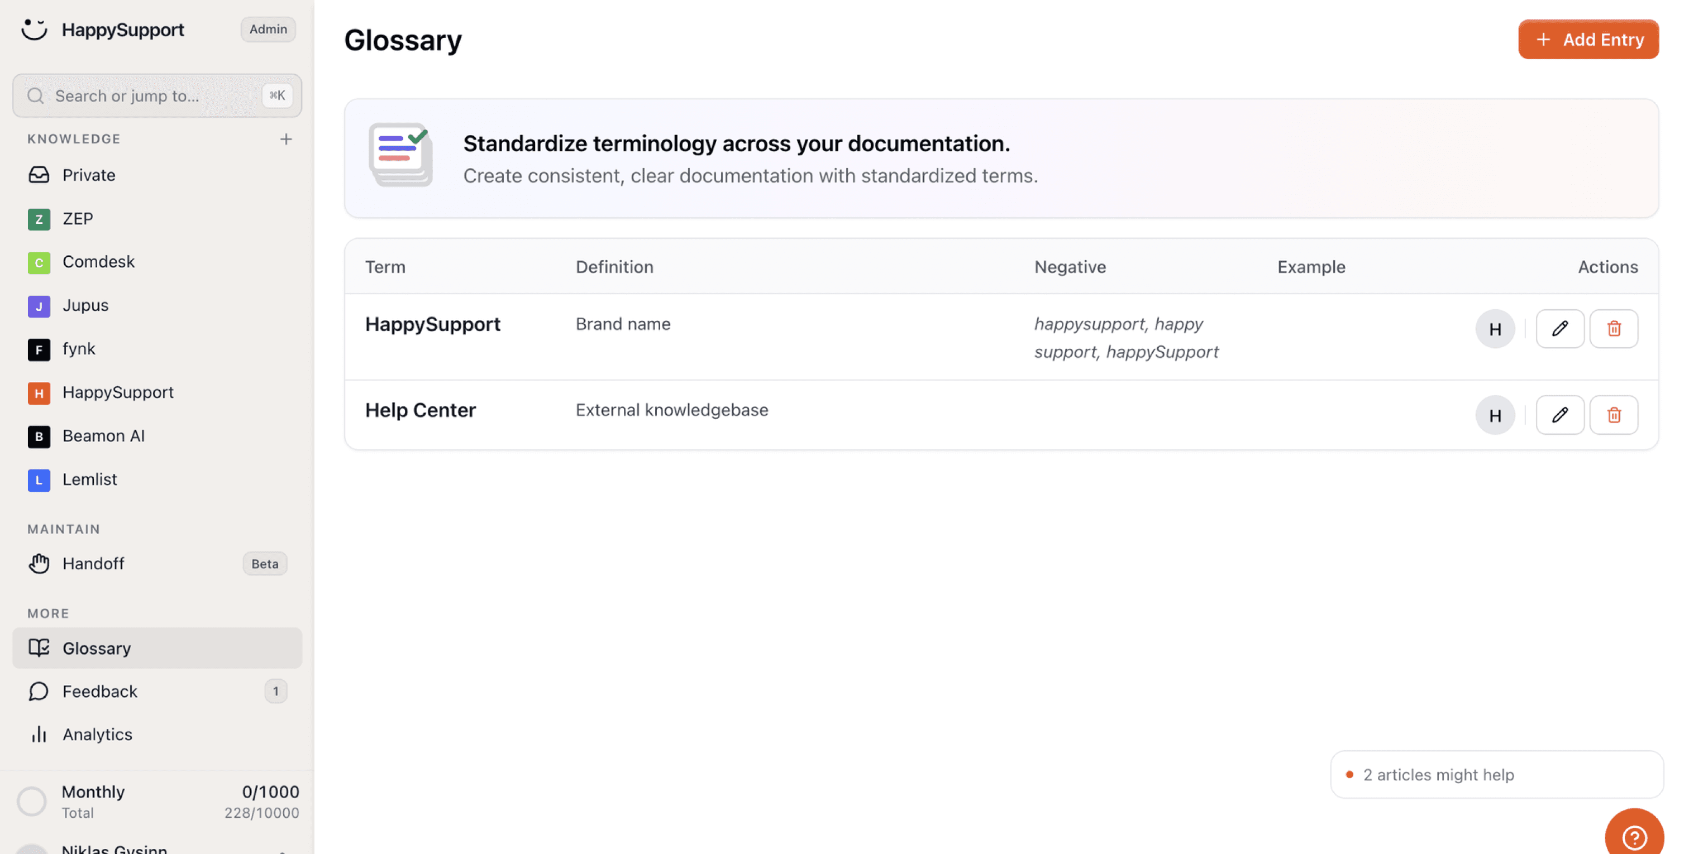Click the Analytics bar chart icon
1689x854 pixels.
39,734
